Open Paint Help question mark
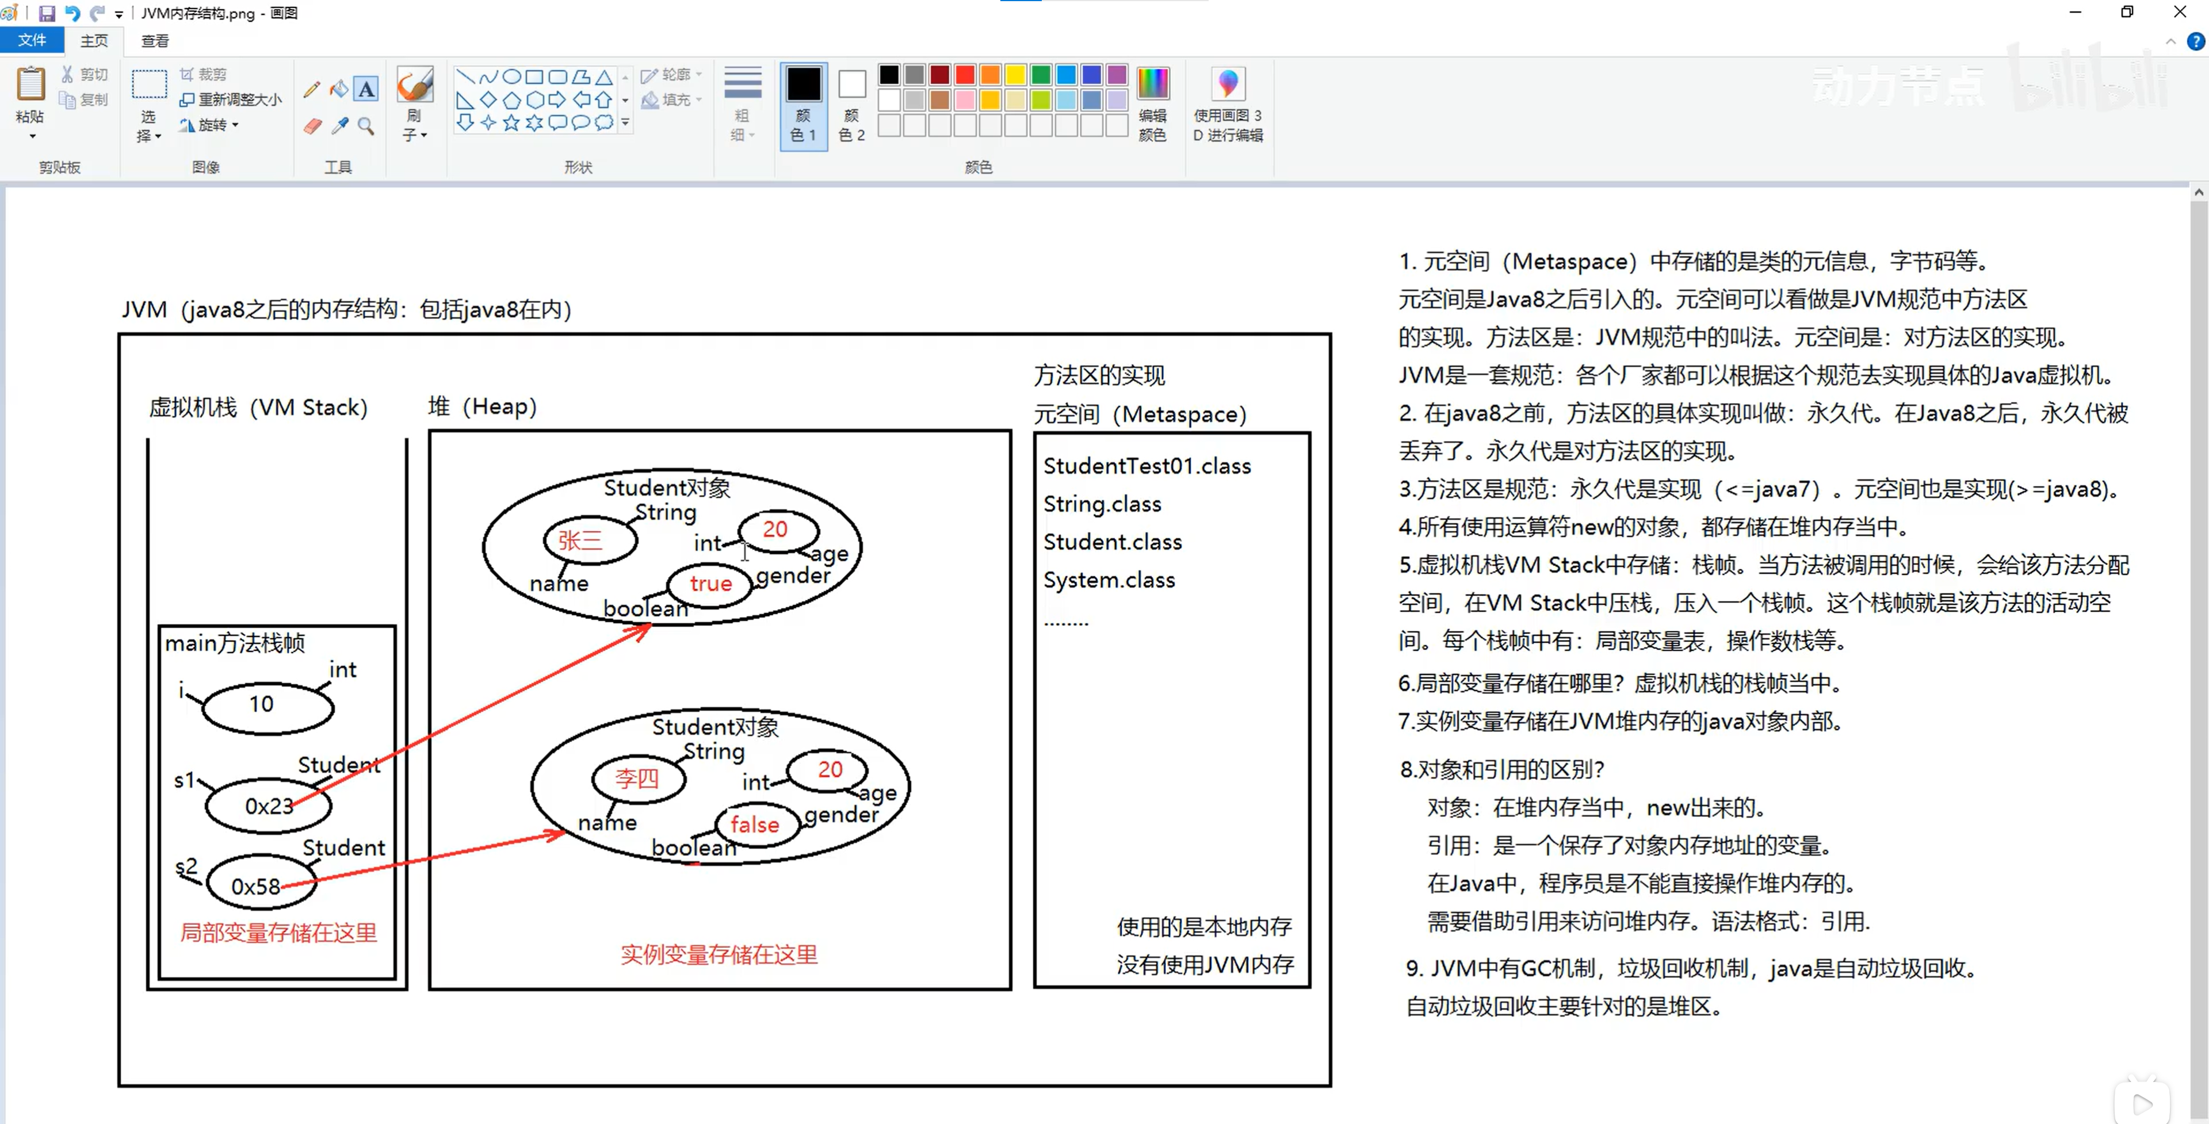 tap(2195, 41)
